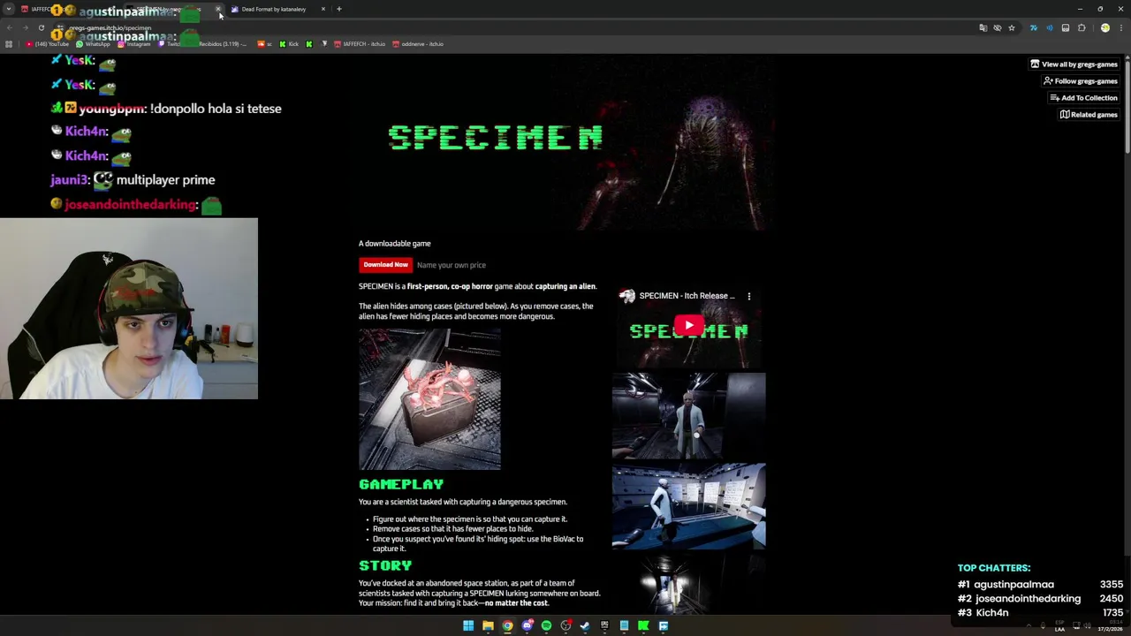Open the IAFFEFCH itch.io bookmark

(x=360, y=44)
